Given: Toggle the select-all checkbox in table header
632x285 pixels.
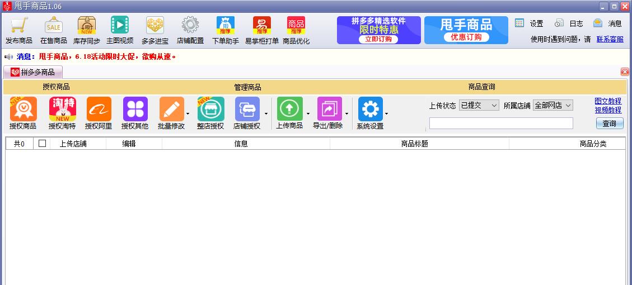Looking at the screenshot, I should click(42, 143).
